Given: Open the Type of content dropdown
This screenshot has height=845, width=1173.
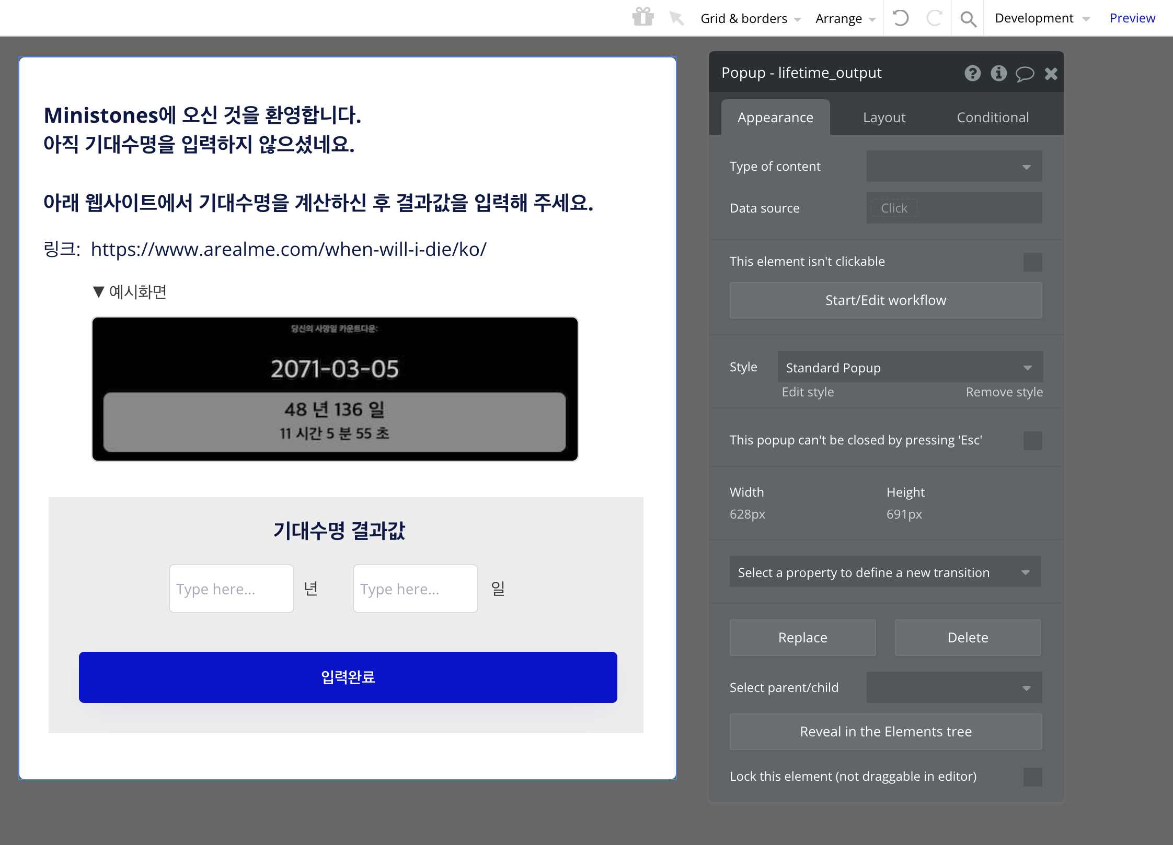Looking at the screenshot, I should point(954,167).
